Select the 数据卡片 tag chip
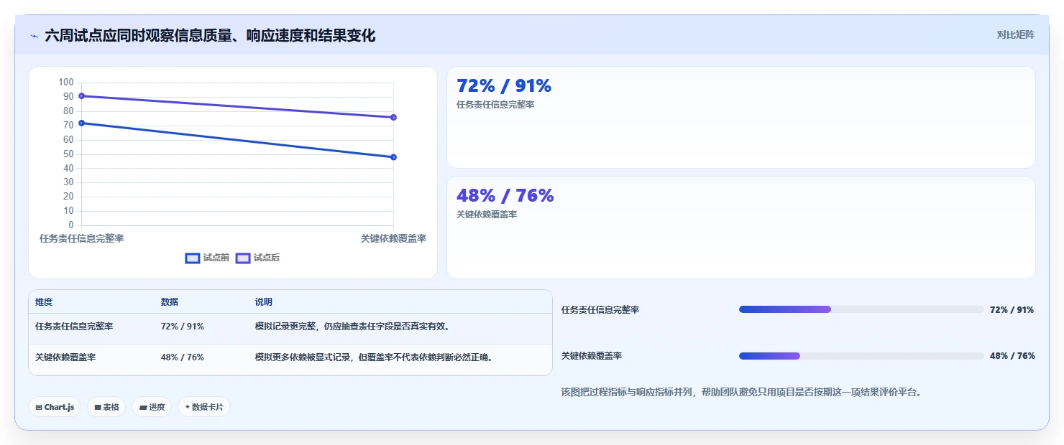The height and width of the screenshot is (445, 1064). pos(204,407)
